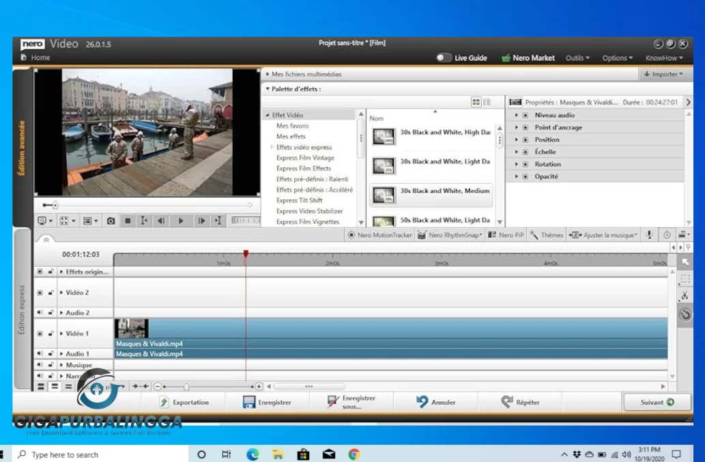Click the microphone narration icon

[x=649, y=235]
